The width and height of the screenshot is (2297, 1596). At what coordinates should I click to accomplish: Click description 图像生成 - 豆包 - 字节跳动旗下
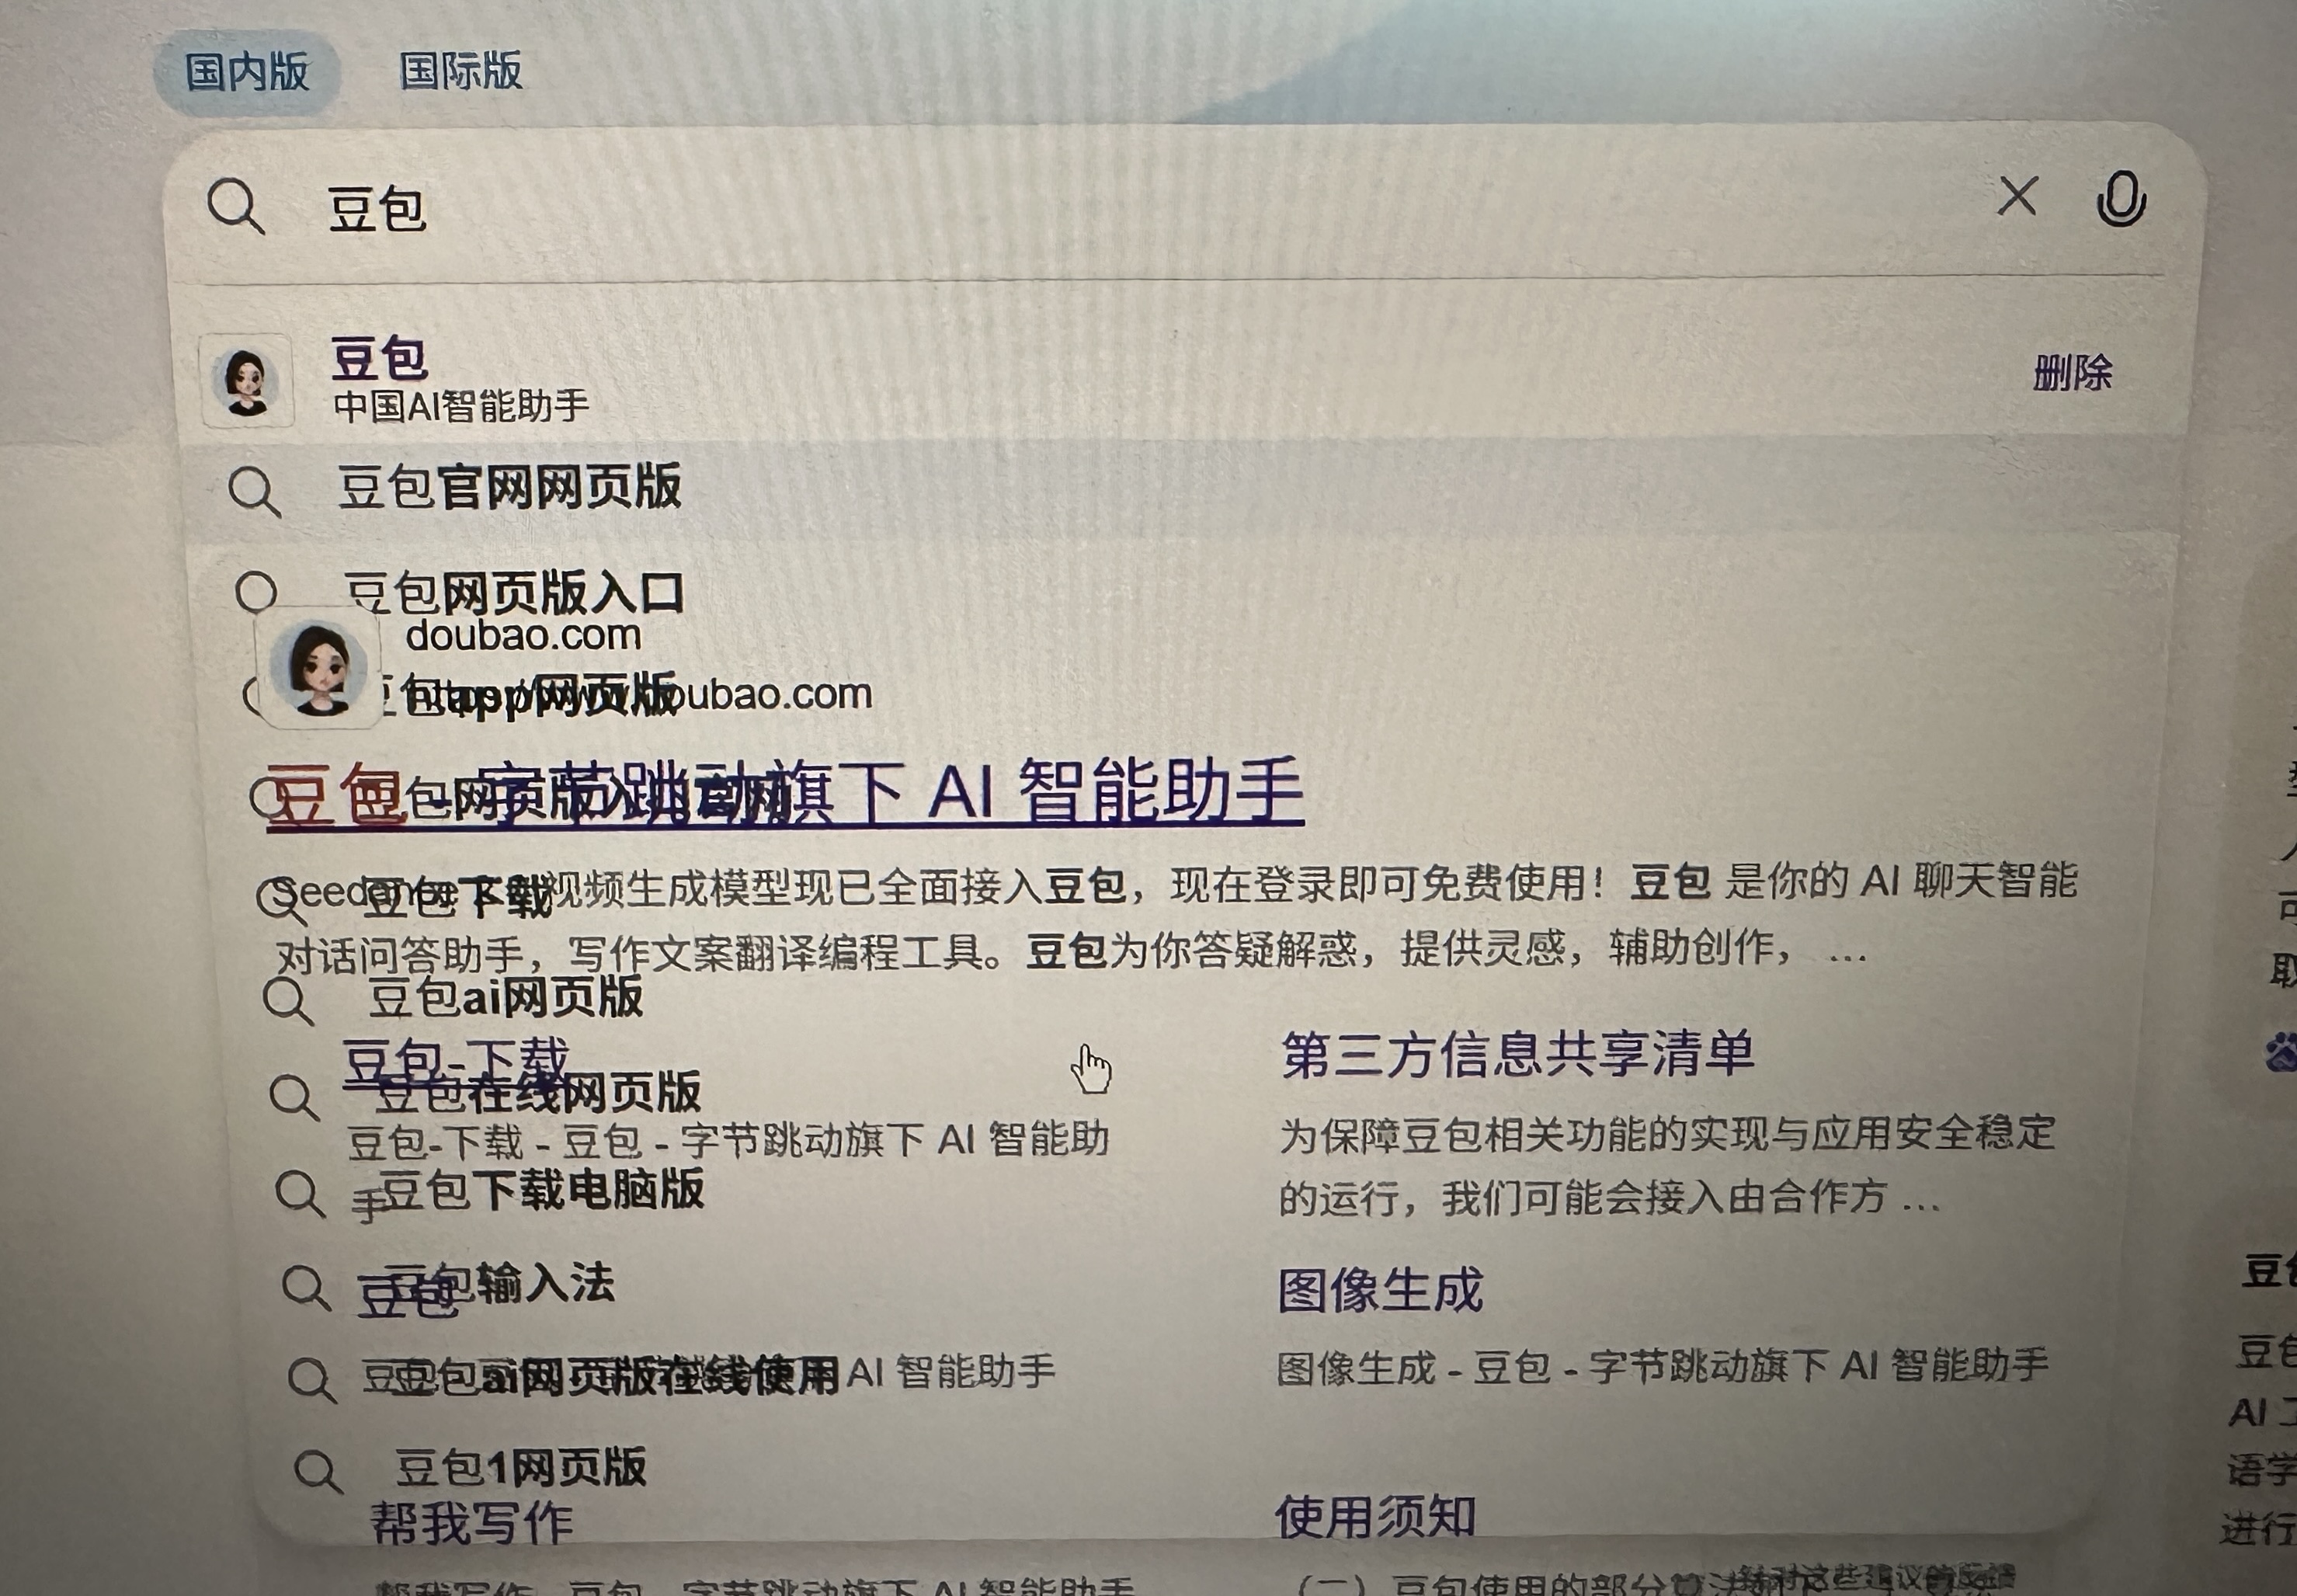coord(1663,1366)
